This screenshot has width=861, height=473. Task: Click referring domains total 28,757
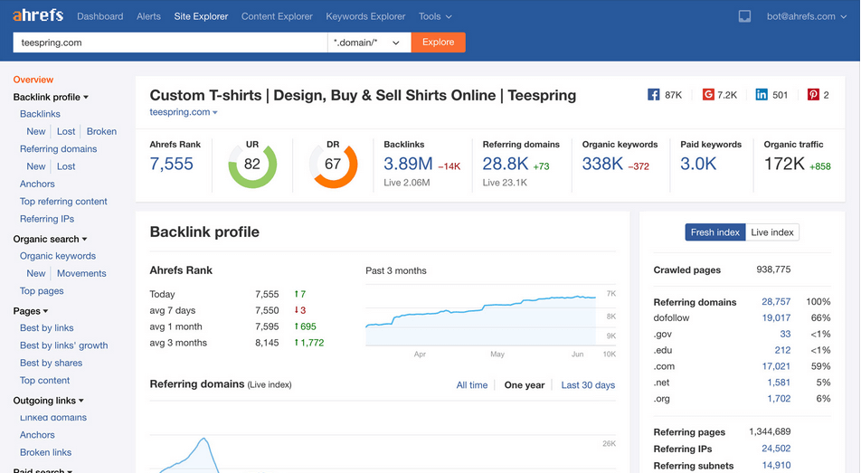pos(776,301)
